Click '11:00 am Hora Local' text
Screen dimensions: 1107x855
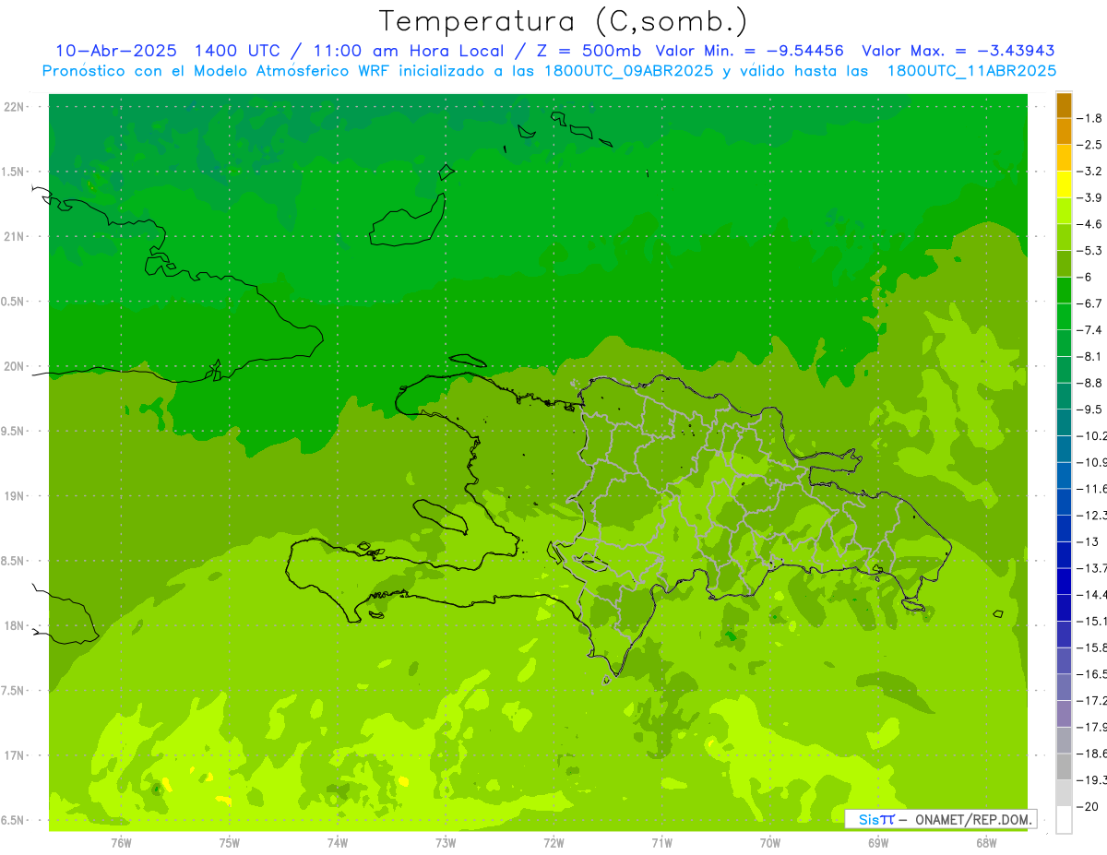[409, 51]
